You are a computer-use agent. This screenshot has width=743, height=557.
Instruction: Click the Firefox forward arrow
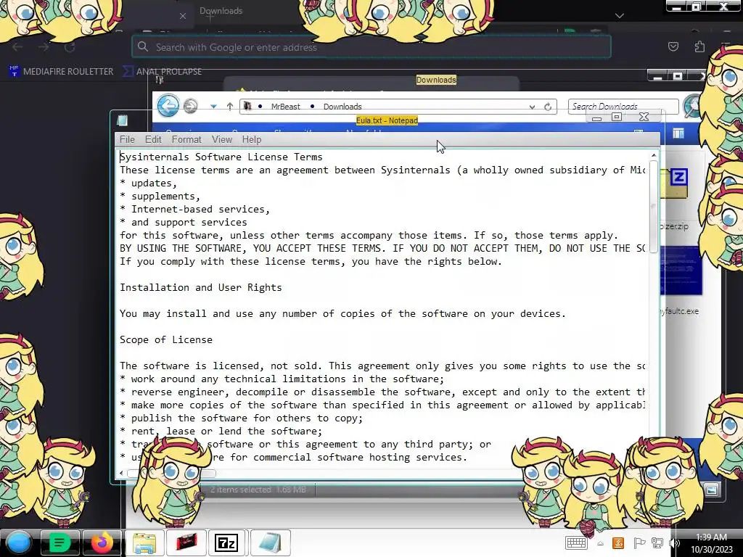[x=44, y=47]
